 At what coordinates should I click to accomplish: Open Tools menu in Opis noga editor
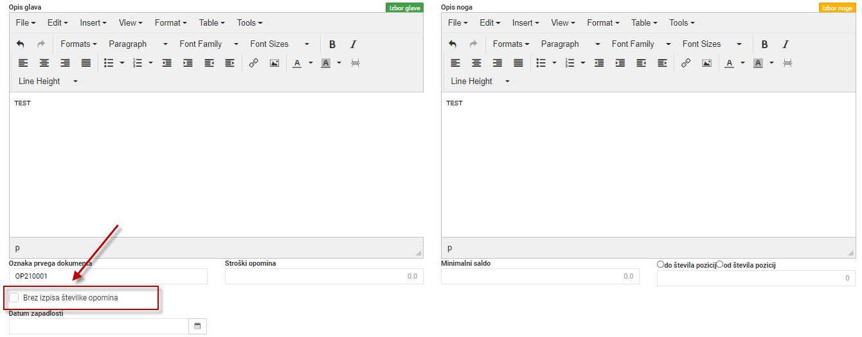(x=682, y=22)
